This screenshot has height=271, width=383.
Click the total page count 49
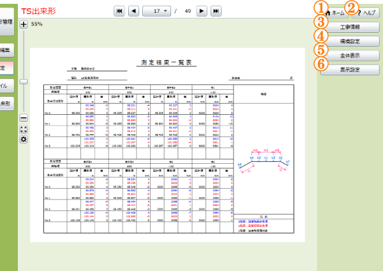tap(188, 11)
